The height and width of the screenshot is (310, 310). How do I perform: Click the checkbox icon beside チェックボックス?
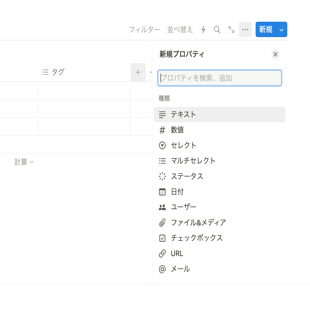162,238
